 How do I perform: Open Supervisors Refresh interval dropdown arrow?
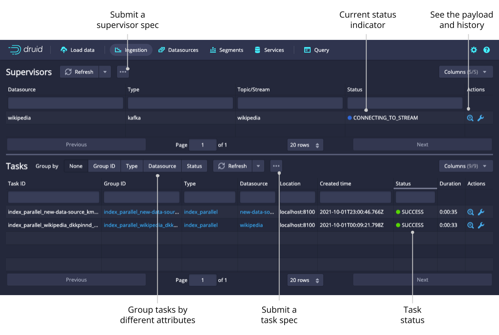pos(105,72)
